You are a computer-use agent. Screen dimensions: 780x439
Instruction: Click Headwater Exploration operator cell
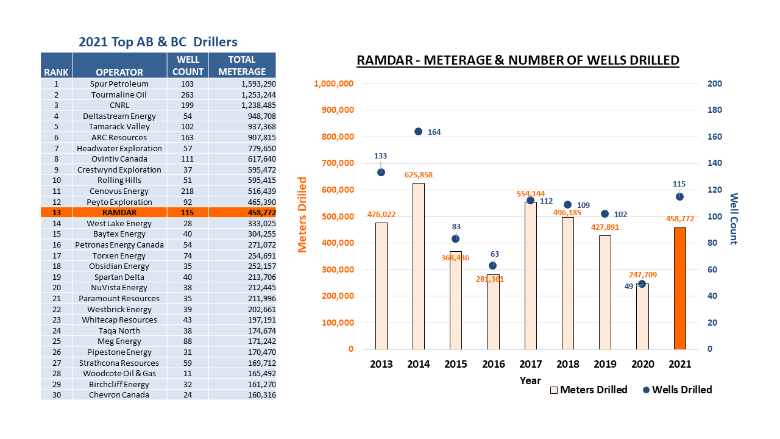(119, 148)
